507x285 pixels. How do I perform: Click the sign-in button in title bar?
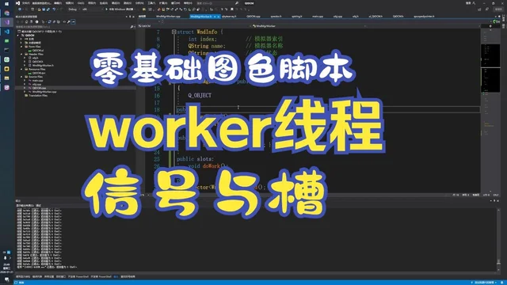point(471,3)
